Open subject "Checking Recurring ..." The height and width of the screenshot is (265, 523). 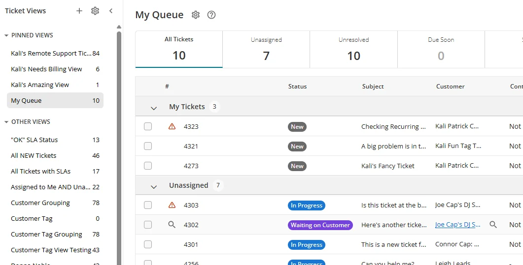[393, 127]
